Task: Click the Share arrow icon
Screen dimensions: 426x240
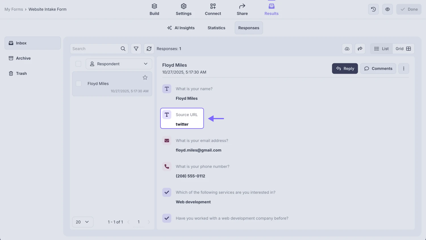Action: point(242,6)
